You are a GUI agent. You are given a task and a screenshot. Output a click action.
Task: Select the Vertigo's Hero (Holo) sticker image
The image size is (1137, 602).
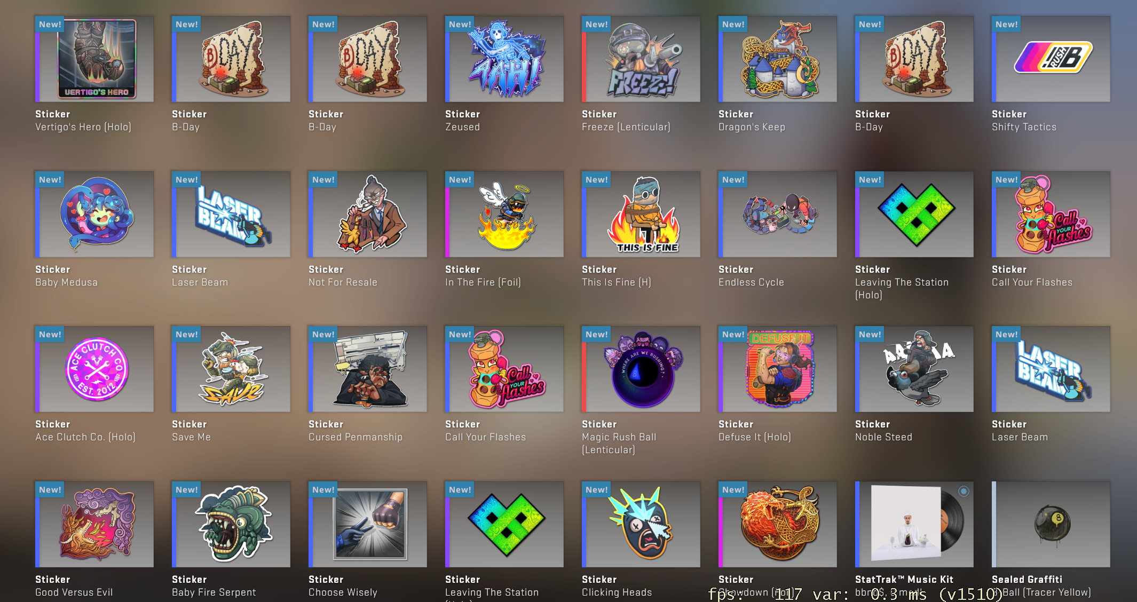click(x=94, y=59)
